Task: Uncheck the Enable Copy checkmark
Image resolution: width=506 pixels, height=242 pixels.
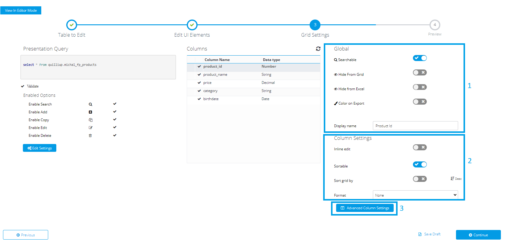Action: pos(115,119)
